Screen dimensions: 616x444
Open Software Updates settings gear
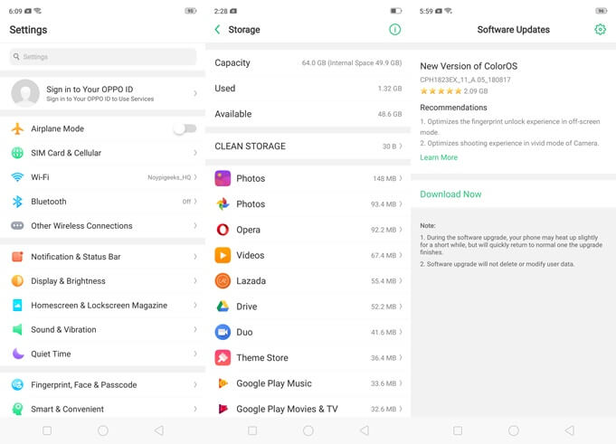click(600, 30)
